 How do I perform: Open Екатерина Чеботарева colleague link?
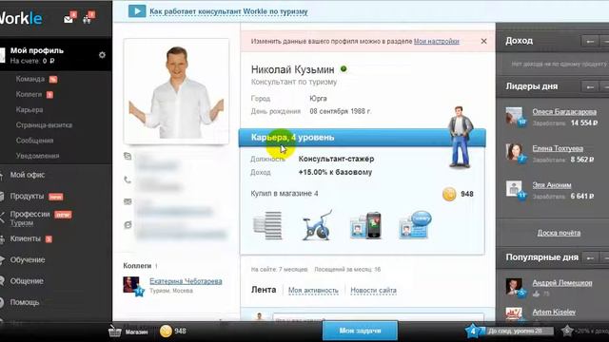(186, 281)
